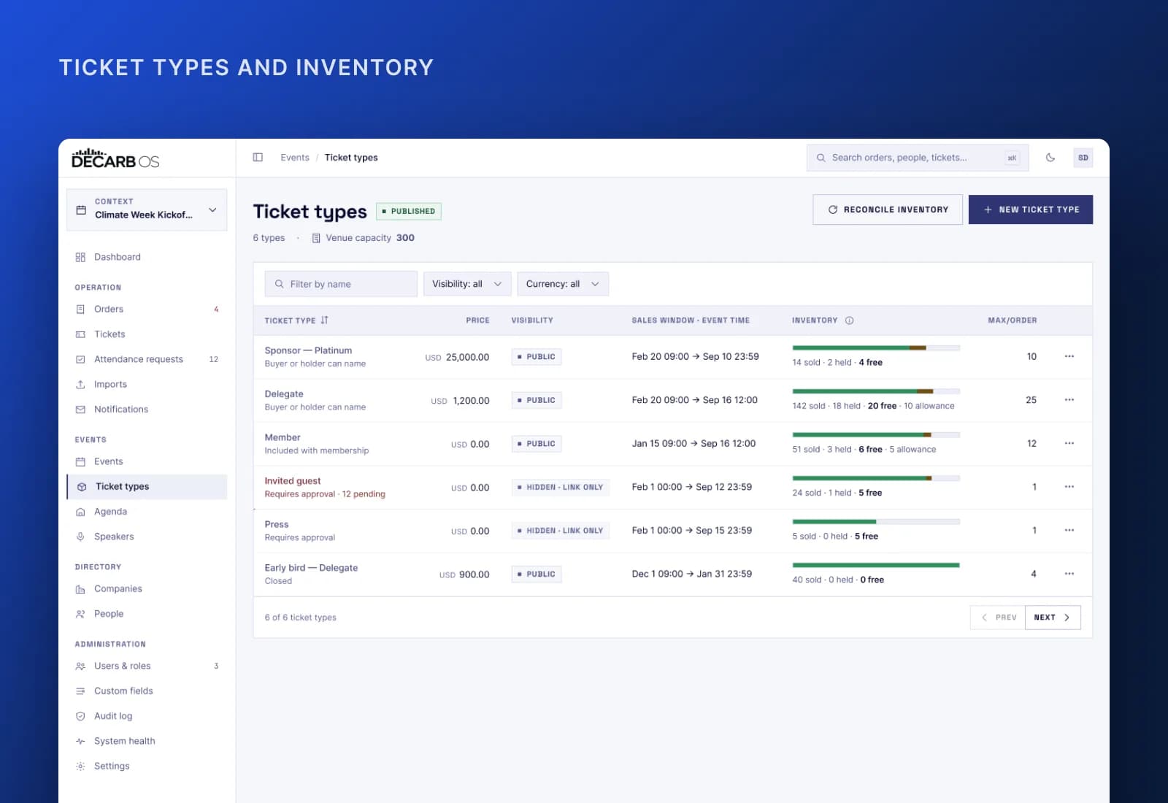Go to Attendance requests
The image size is (1168, 803).
point(147,359)
